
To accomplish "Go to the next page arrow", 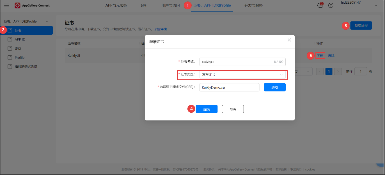I will click(338, 72).
